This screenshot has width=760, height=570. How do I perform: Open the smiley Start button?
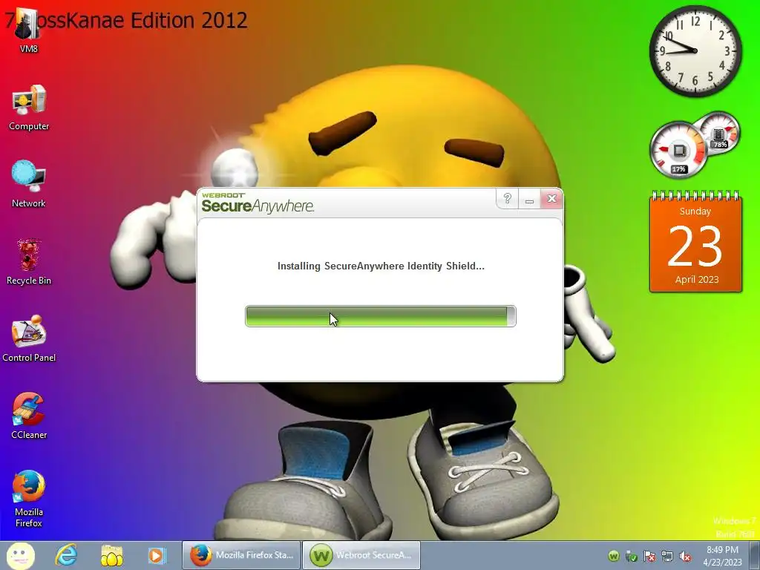[x=20, y=555]
